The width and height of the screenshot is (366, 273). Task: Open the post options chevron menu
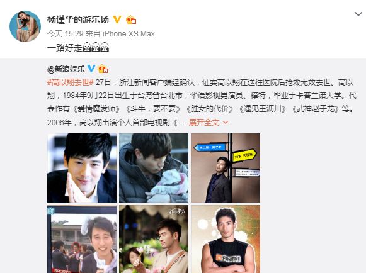pyautogui.click(x=358, y=14)
